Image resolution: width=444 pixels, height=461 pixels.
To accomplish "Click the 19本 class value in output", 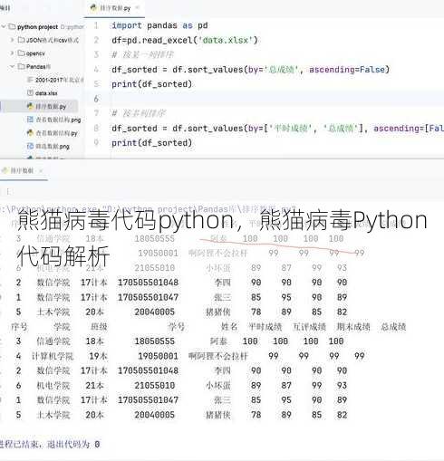I will click(x=98, y=356).
